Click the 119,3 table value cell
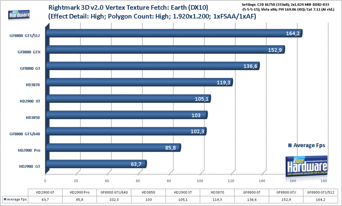Screen dimensions: 342x206 (x=217, y=199)
